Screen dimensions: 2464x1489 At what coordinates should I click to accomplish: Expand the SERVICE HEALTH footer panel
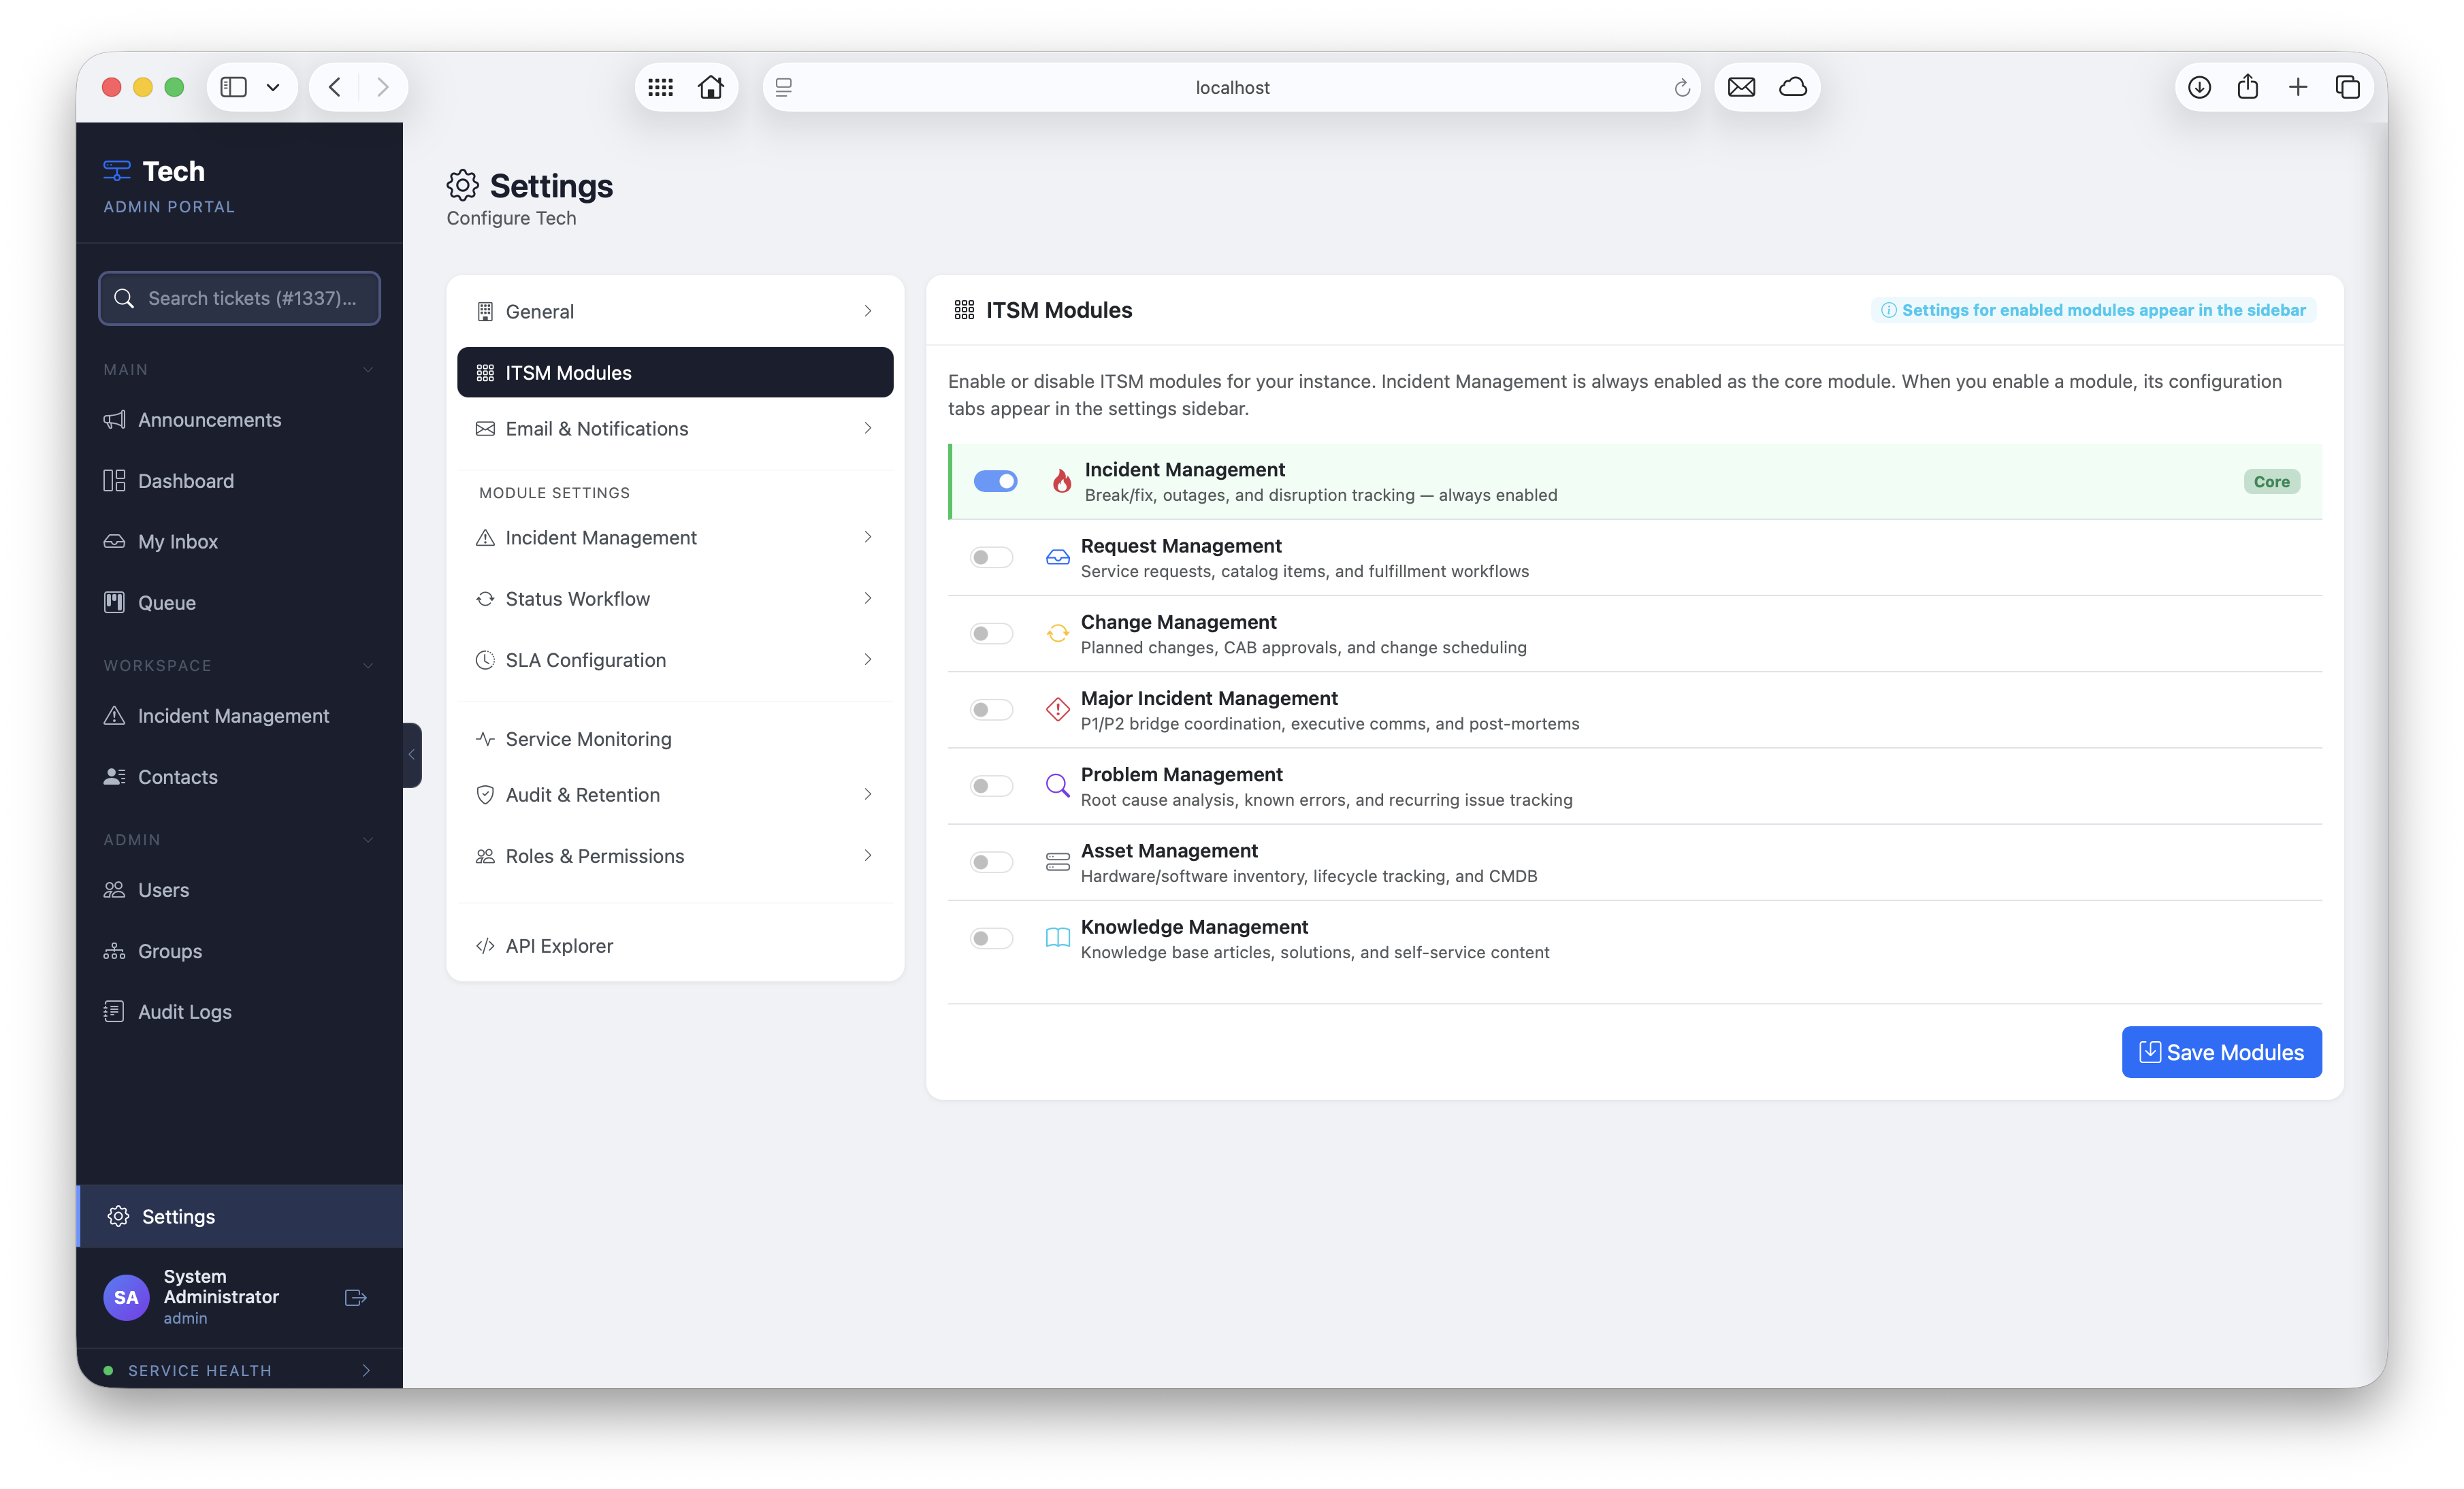(366, 1370)
